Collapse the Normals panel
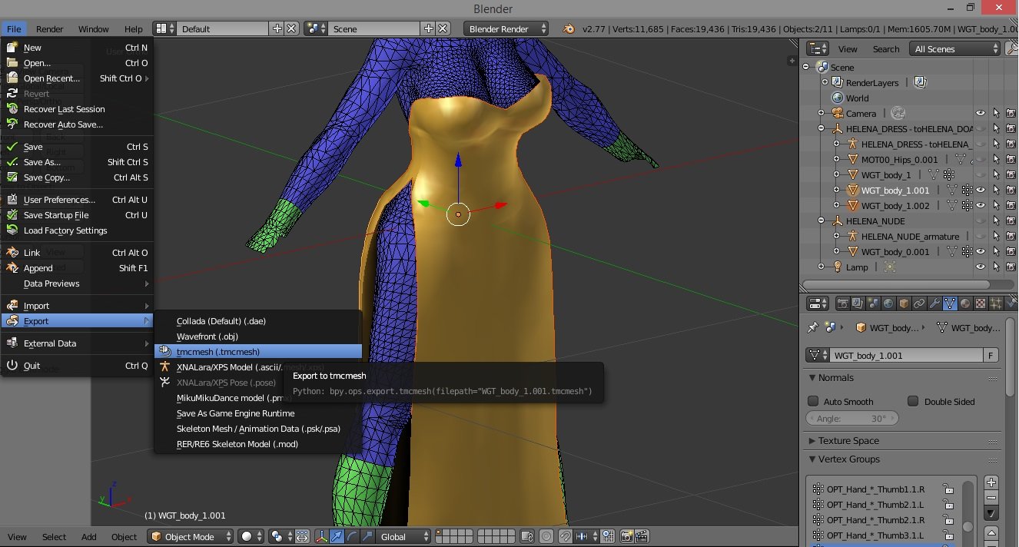This screenshot has height=547, width=1019. (x=812, y=378)
